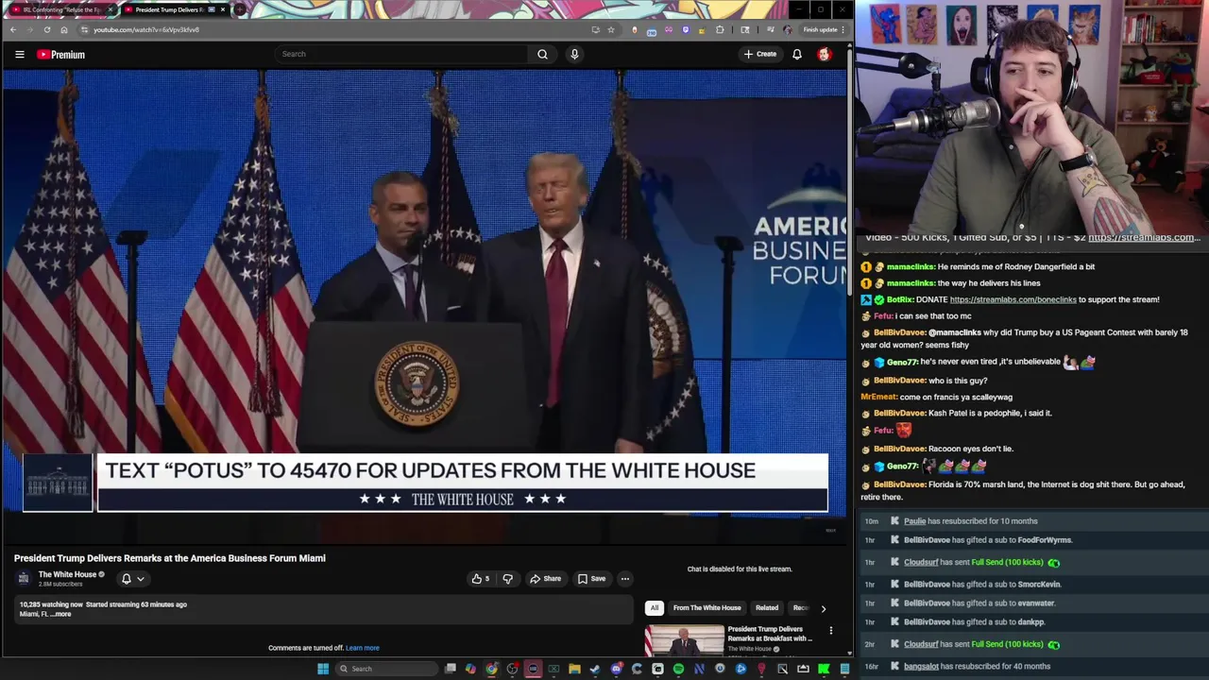Open the browser home page button

[64, 29]
